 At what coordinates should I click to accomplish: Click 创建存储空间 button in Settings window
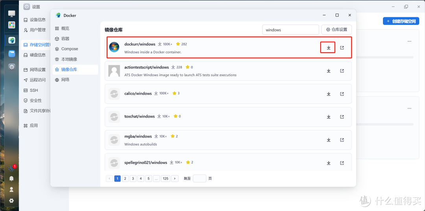point(401,21)
